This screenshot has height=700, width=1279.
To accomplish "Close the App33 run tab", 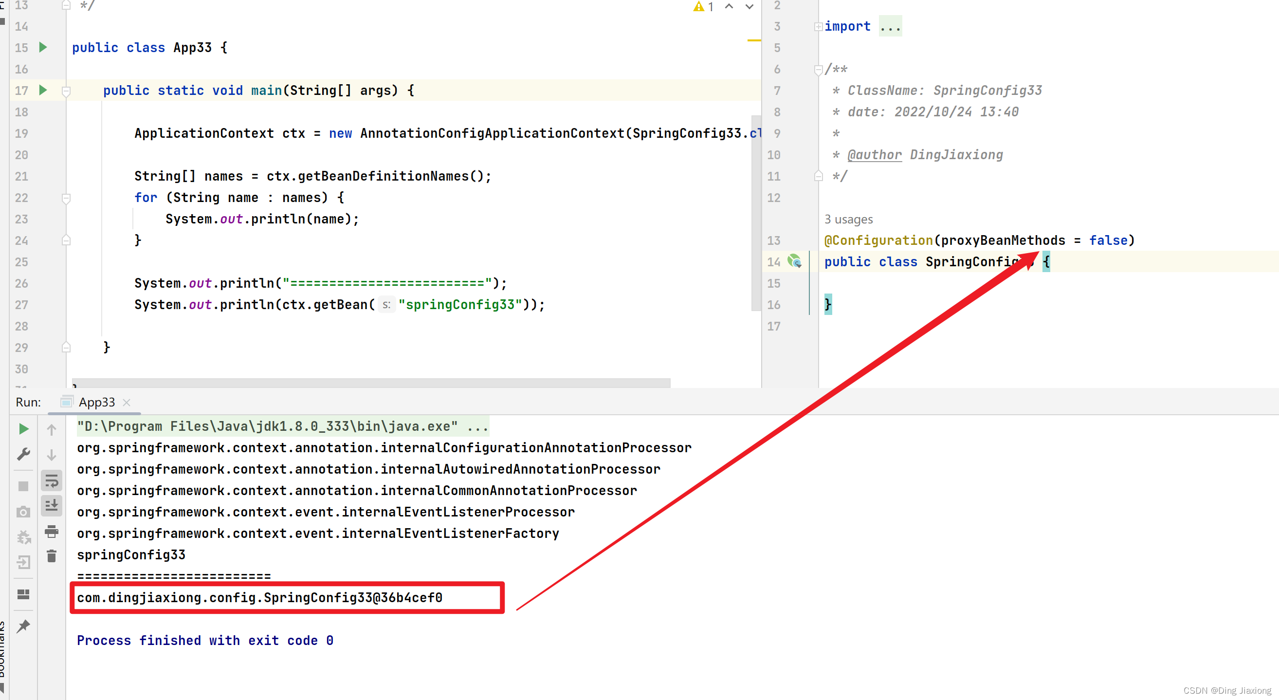I will 127,403.
